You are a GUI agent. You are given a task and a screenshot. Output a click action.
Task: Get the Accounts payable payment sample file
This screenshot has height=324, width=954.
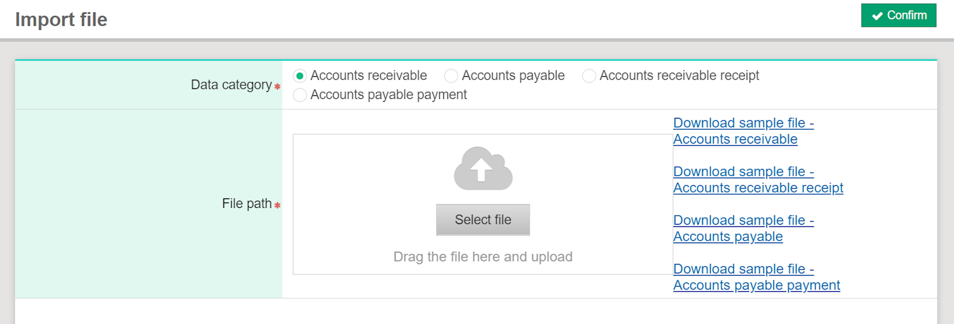[x=756, y=278]
